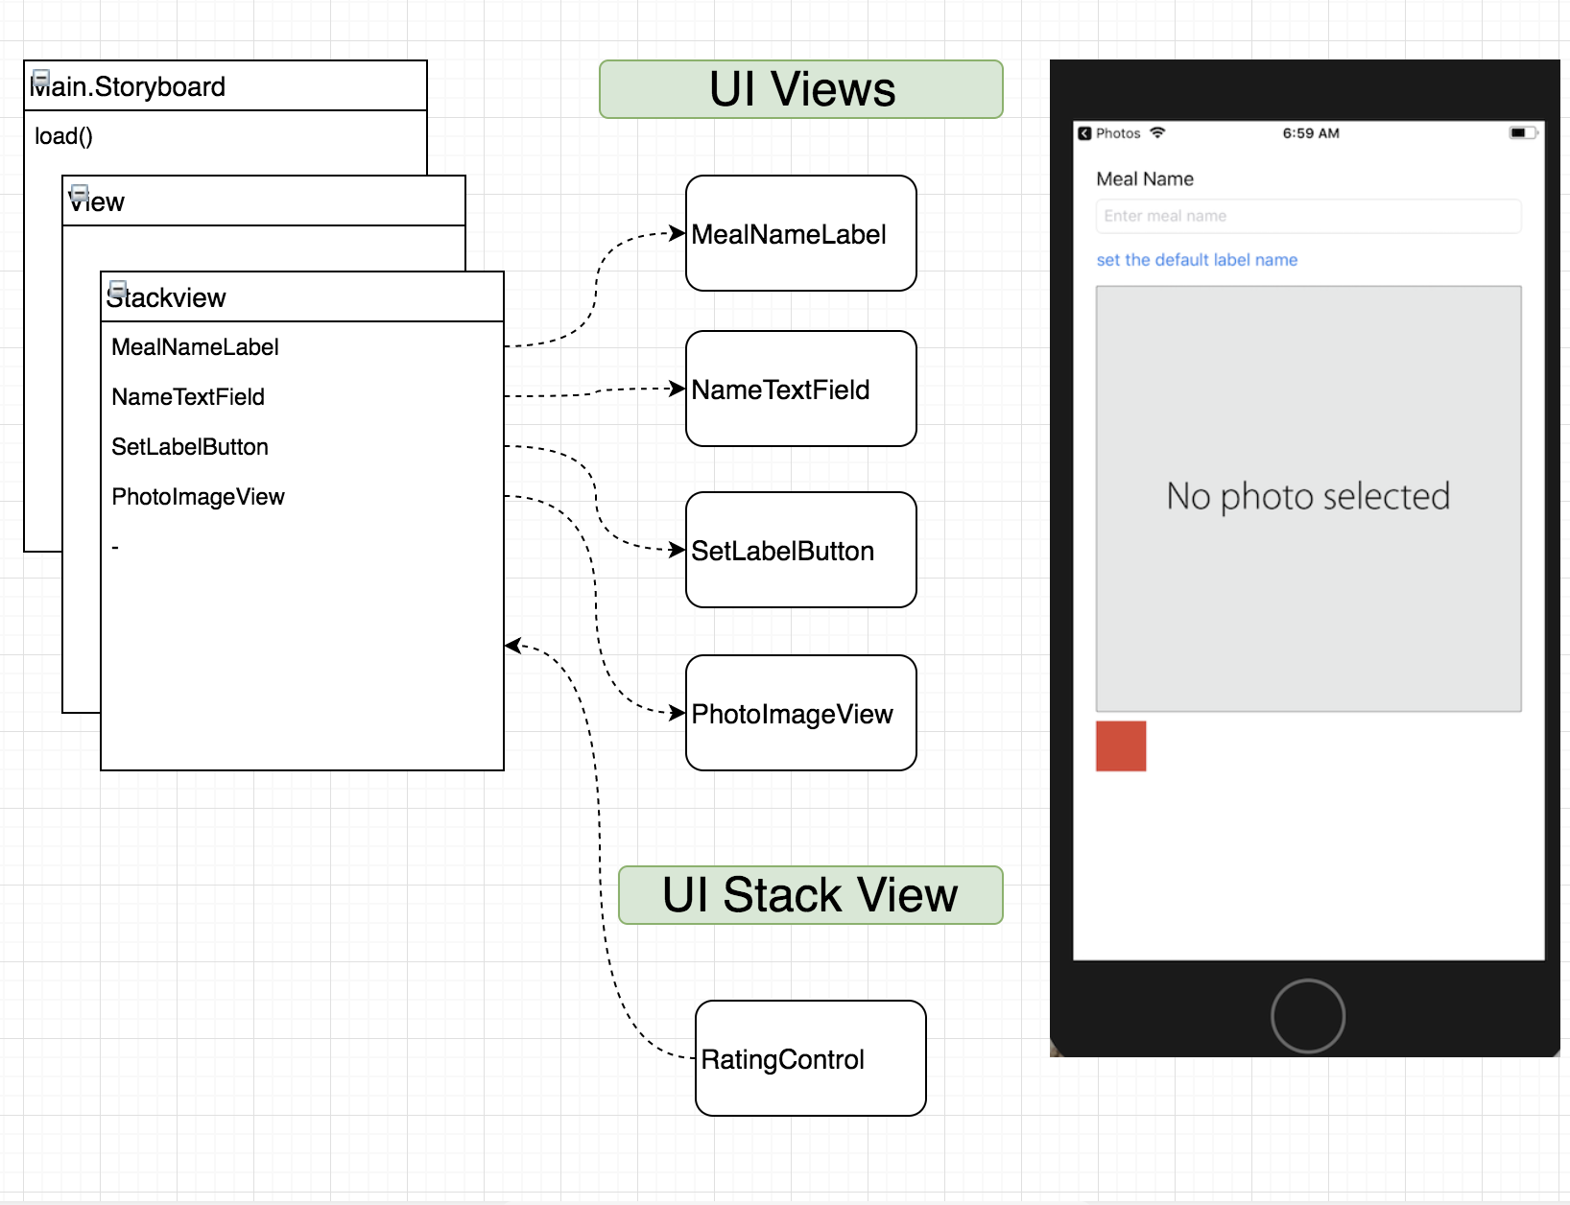This screenshot has height=1205, width=1570.
Task: Click the NameTextField rounded box
Action: click(801, 389)
